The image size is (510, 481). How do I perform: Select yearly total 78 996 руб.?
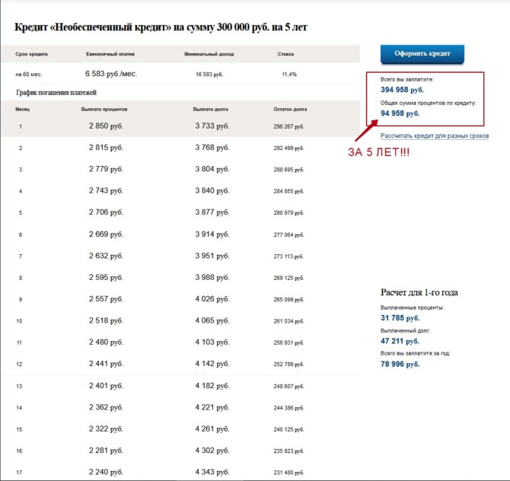pos(400,365)
